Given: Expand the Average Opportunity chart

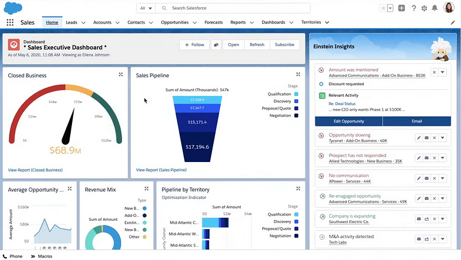Looking at the screenshot, I should point(70,189).
